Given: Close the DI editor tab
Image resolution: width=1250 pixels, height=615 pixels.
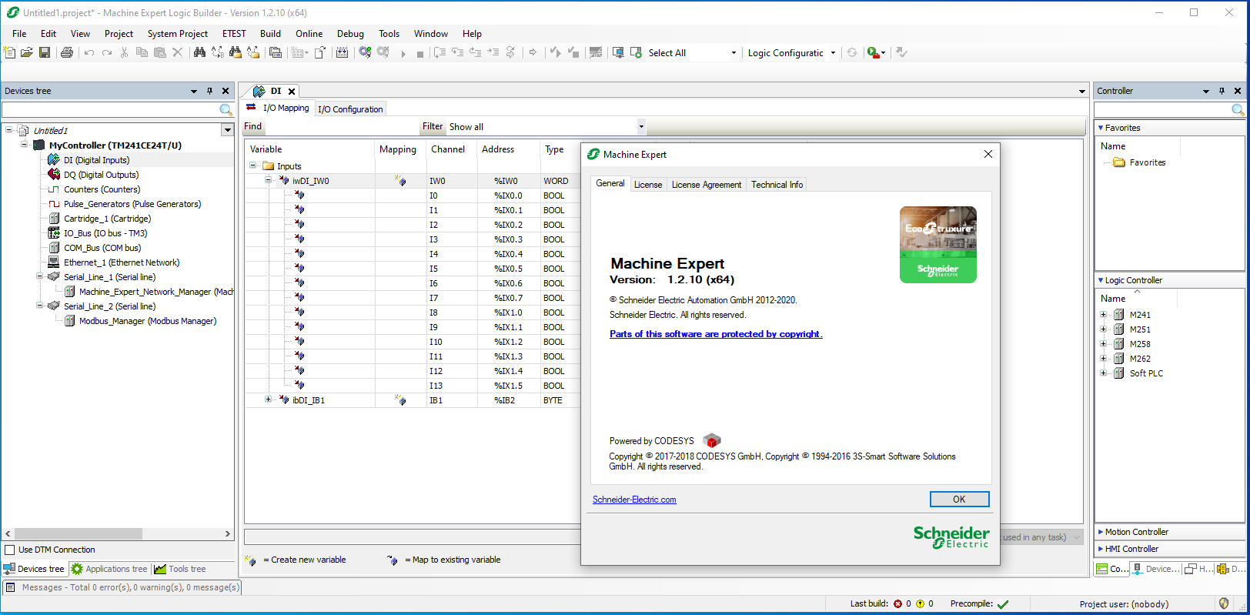Looking at the screenshot, I should click(x=292, y=91).
